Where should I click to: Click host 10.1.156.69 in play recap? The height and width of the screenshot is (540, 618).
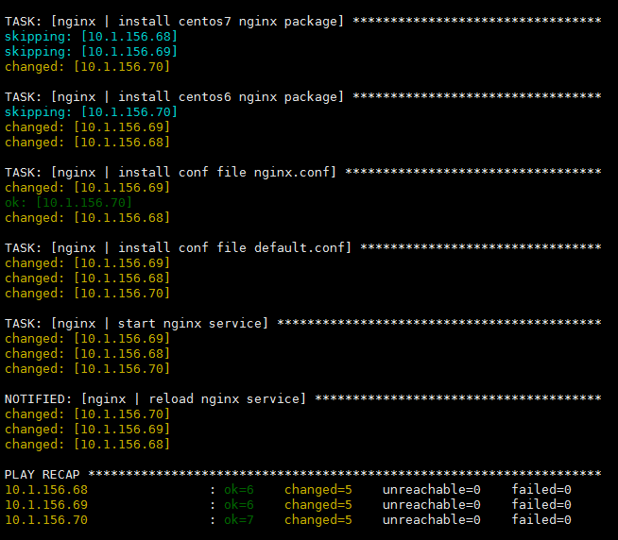(46, 505)
